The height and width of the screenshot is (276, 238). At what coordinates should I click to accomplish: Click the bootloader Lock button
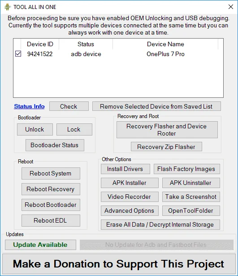[74, 129]
